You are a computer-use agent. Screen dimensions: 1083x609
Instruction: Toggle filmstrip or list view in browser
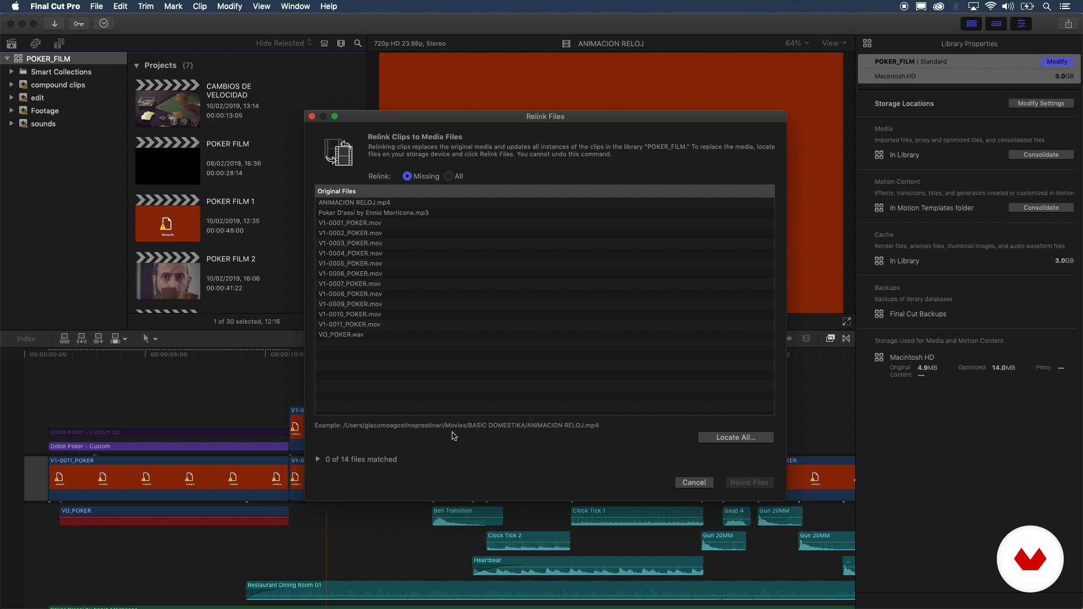(x=324, y=43)
